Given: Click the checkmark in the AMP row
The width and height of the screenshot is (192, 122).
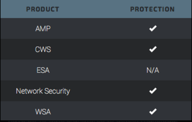Looking at the screenshot, I should [153, 28].
